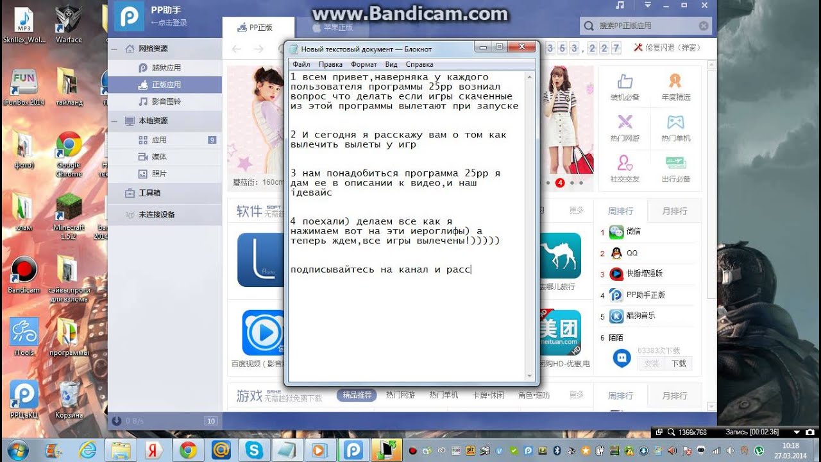Click the 修复闪退 repair tool icon
The height and width of the screenshot is (462, 821).
tap(638, 47)
